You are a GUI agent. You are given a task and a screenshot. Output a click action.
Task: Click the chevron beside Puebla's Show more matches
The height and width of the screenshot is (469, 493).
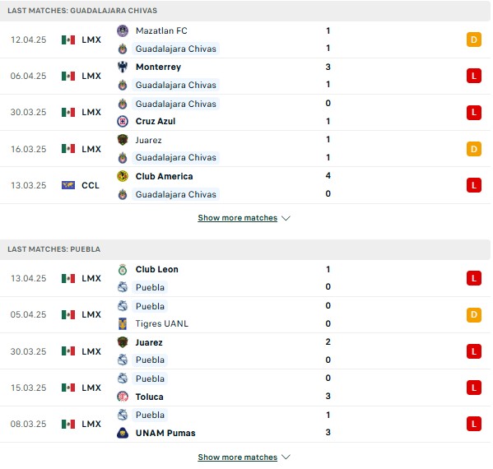(x=286, y=457)
